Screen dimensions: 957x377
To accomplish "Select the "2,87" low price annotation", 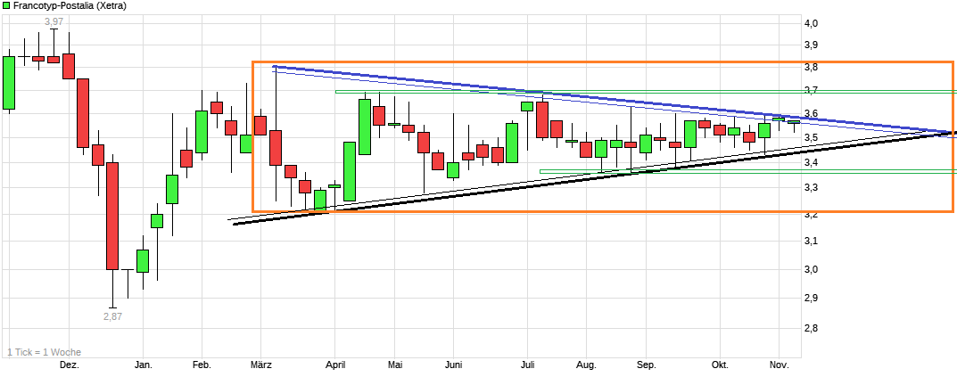I will (112, 316).
